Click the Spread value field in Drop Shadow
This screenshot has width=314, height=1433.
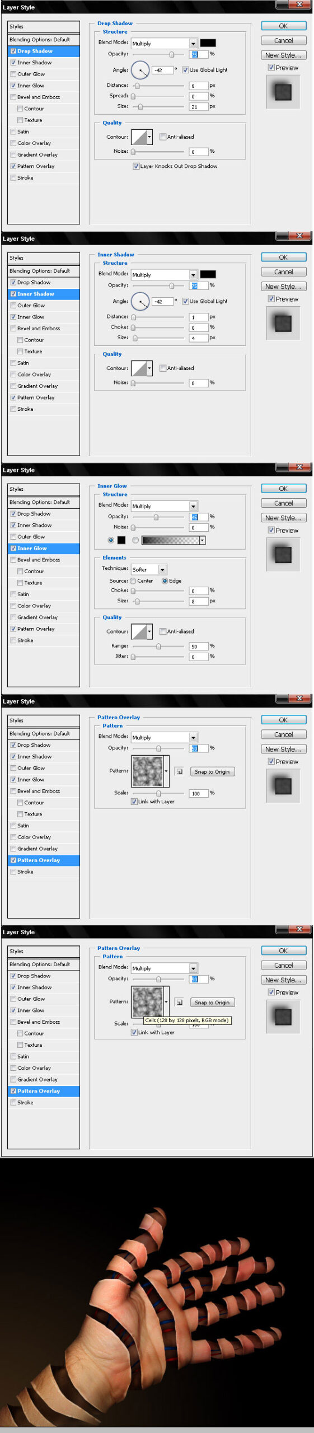point(199,96)
